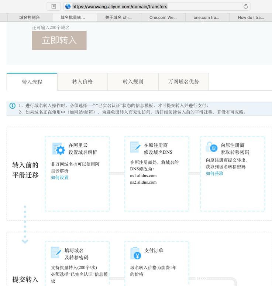Open the 如何设置 link
The width and height of the screenshot is (272, 286).
tap(59, 177)
